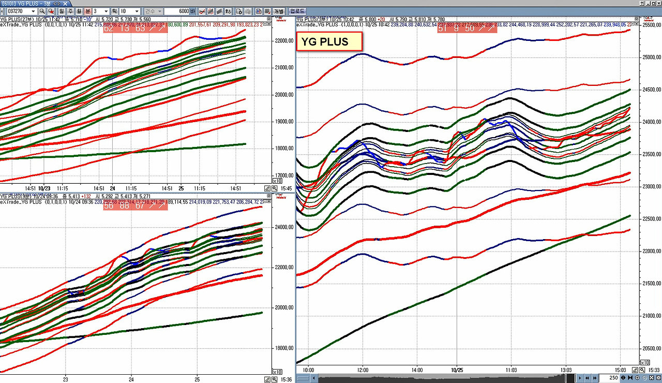Click the zoom magnifier icon under bottom-left chart
The height and width of the screenshot is (383, 662).
click(x=274, y=379)
